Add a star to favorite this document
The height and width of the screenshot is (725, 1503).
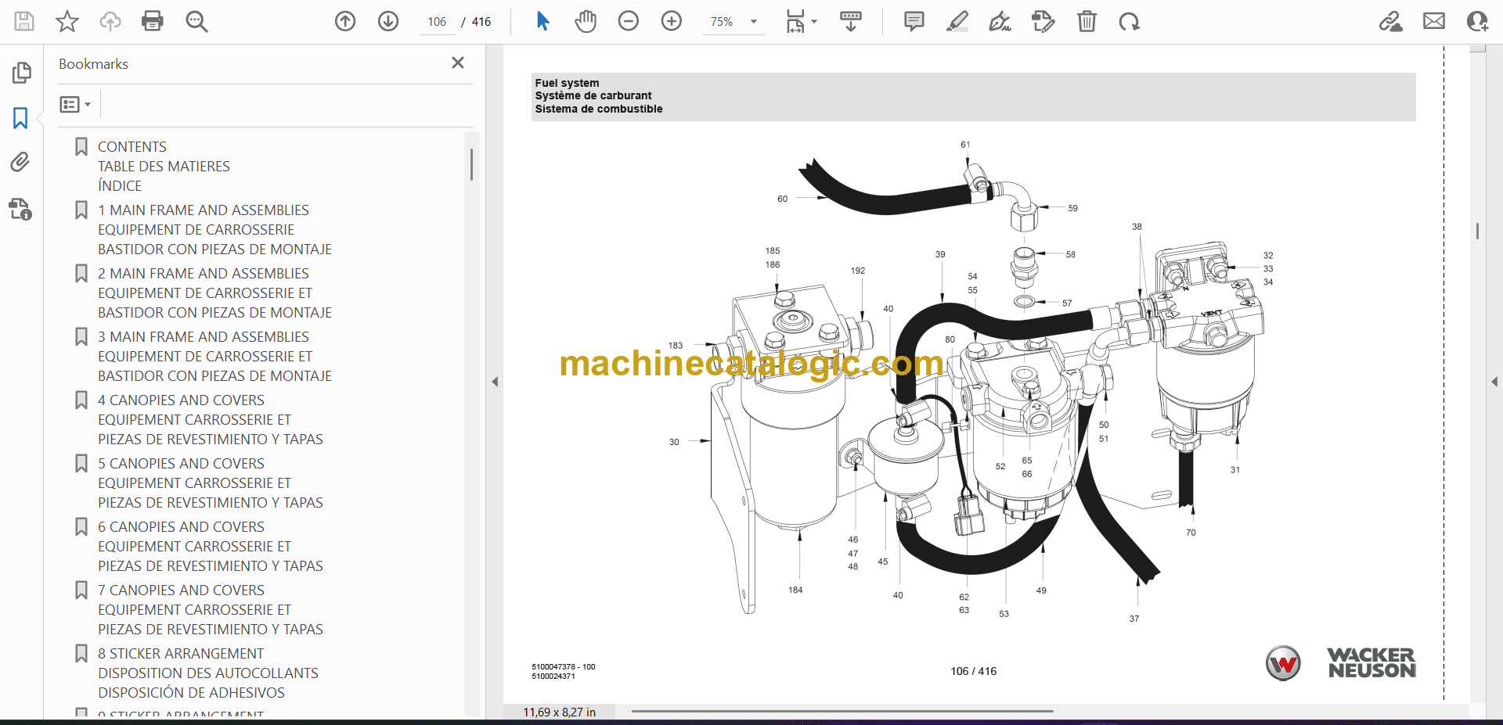tap(67, 21)
